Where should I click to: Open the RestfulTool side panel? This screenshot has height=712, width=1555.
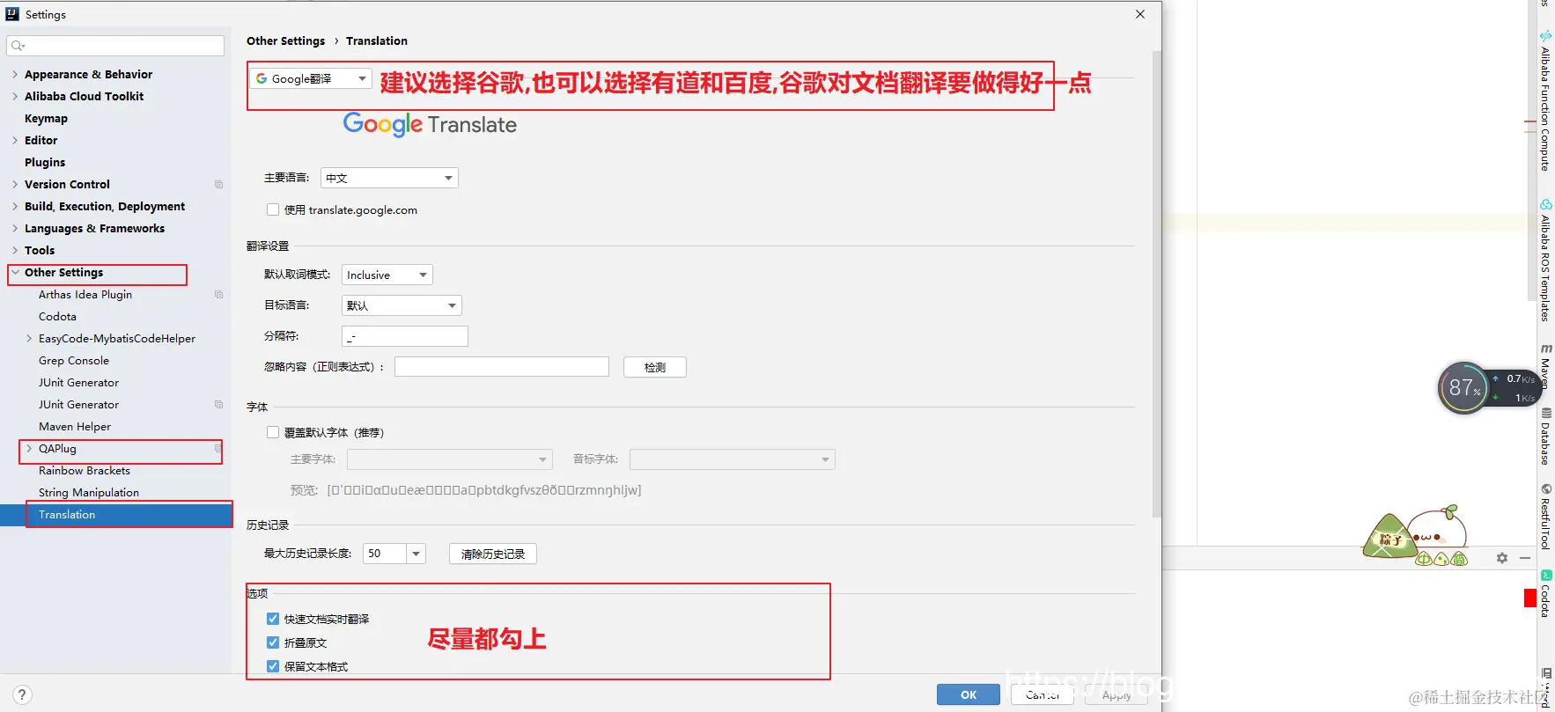(1545, 517)
